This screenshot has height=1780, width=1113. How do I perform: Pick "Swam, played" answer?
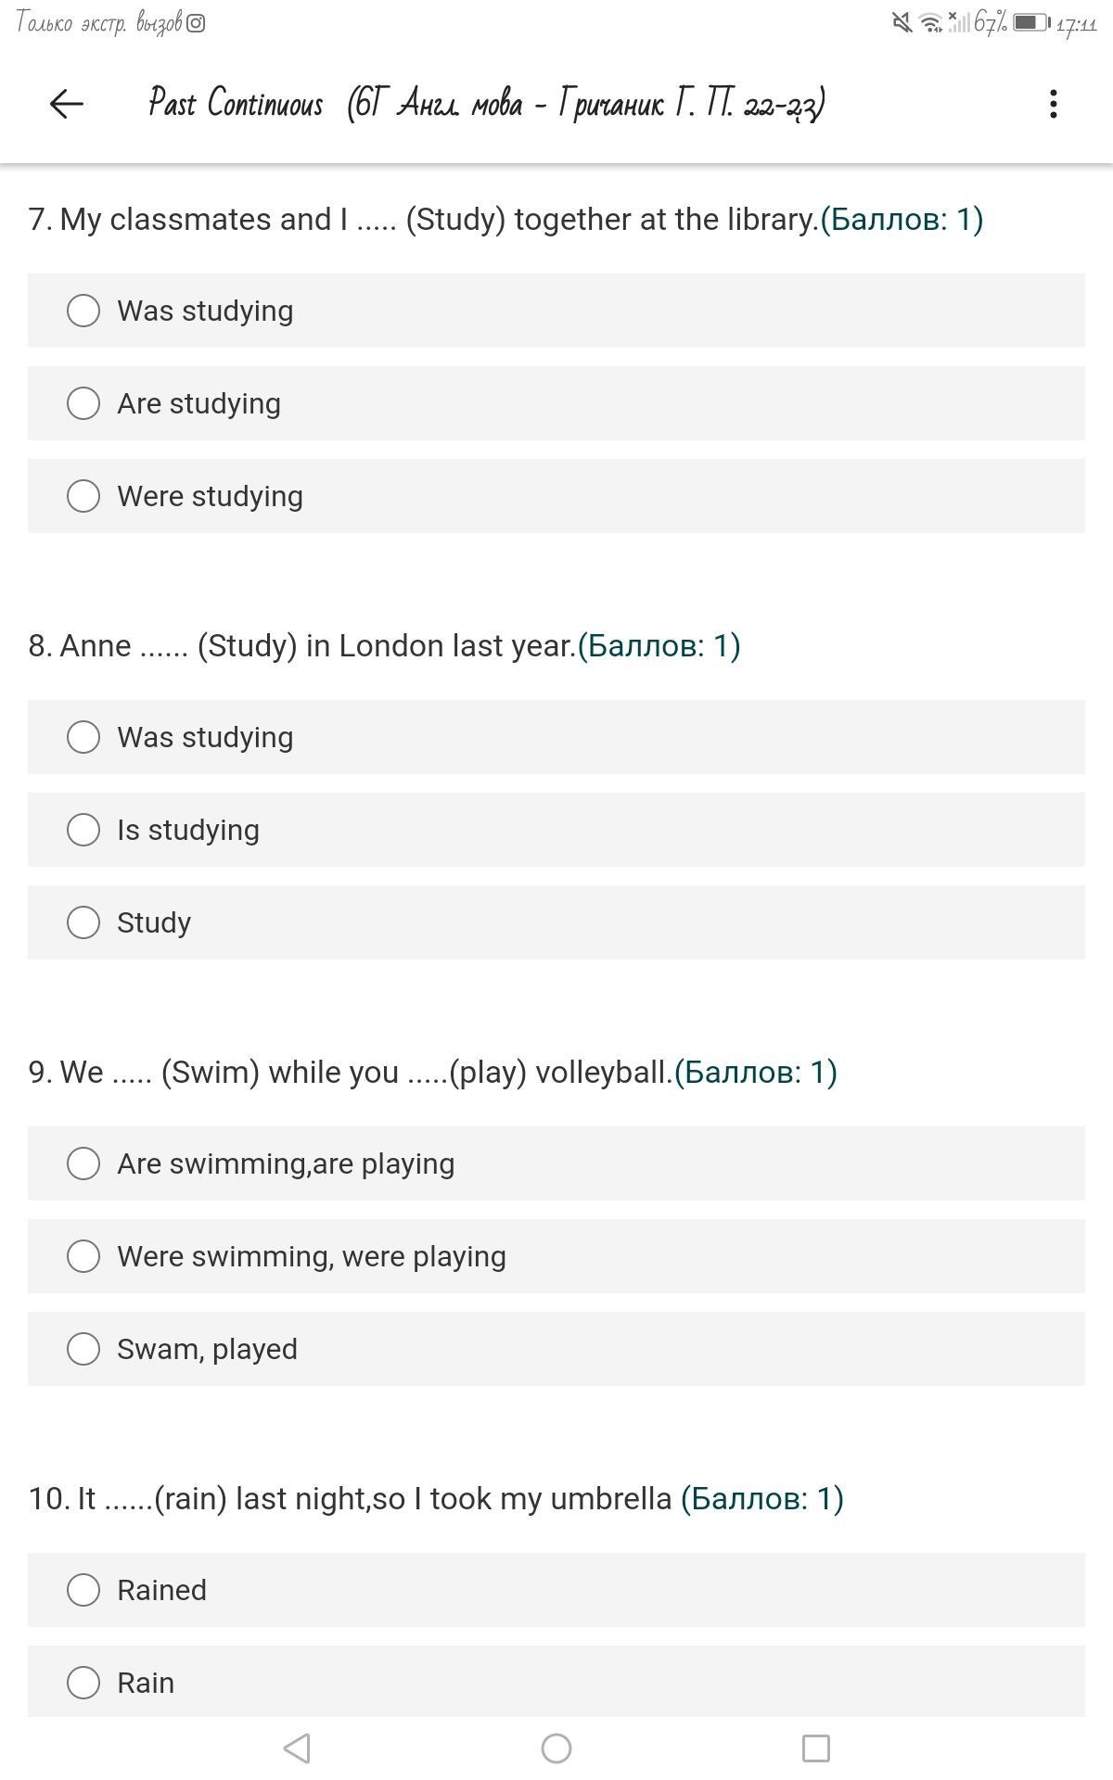(83, 1349)
